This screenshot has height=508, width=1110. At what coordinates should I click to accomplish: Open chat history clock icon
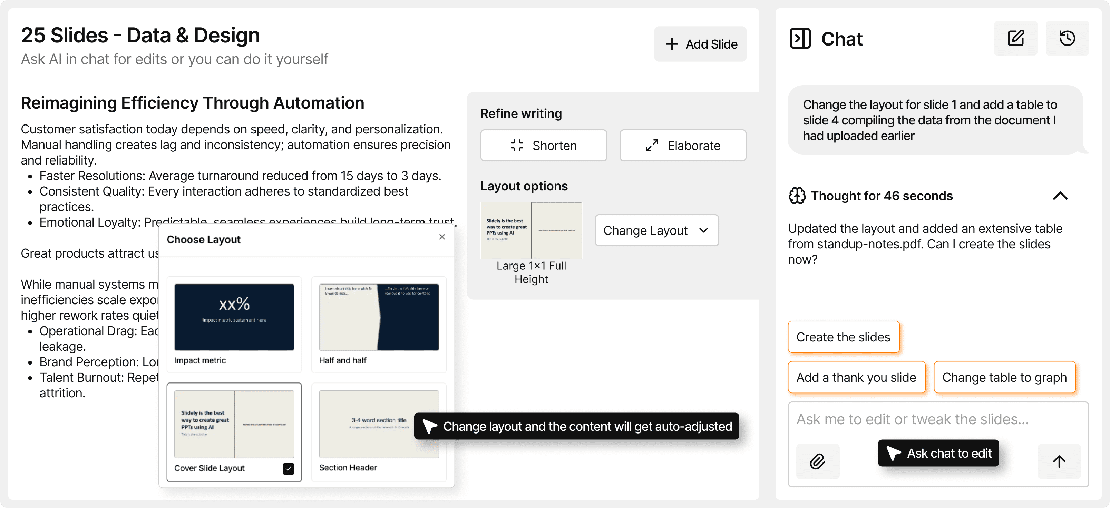click(x=1067, y=38)
